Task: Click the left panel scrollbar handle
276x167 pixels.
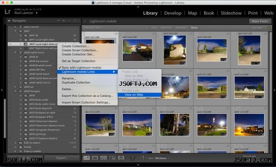Action: 5,118
